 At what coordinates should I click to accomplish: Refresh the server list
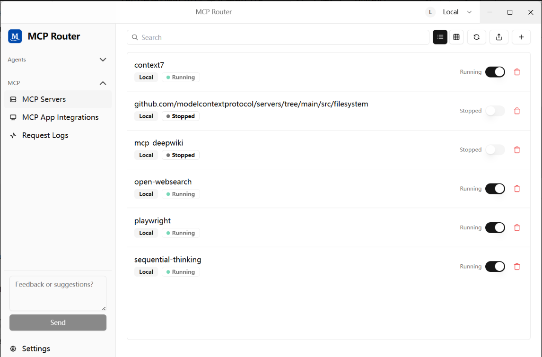coord(477,37)
